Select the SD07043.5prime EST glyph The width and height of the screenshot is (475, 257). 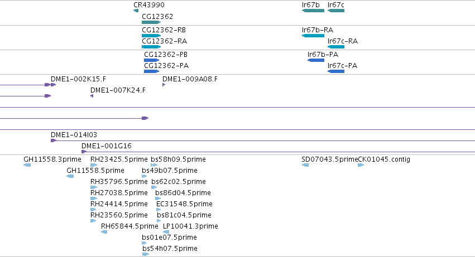coord(305,165)
